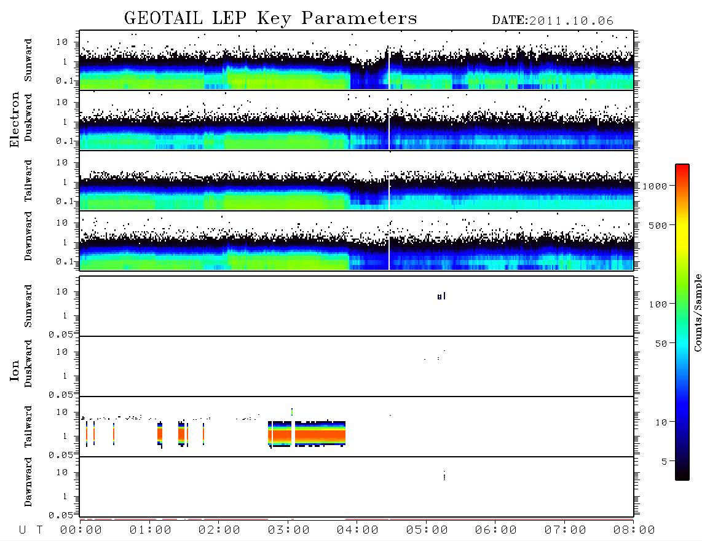The height and width of the screenshot is (541, 702).
Task: Click the "05:00" time axis label
Action: click(427, 530)
